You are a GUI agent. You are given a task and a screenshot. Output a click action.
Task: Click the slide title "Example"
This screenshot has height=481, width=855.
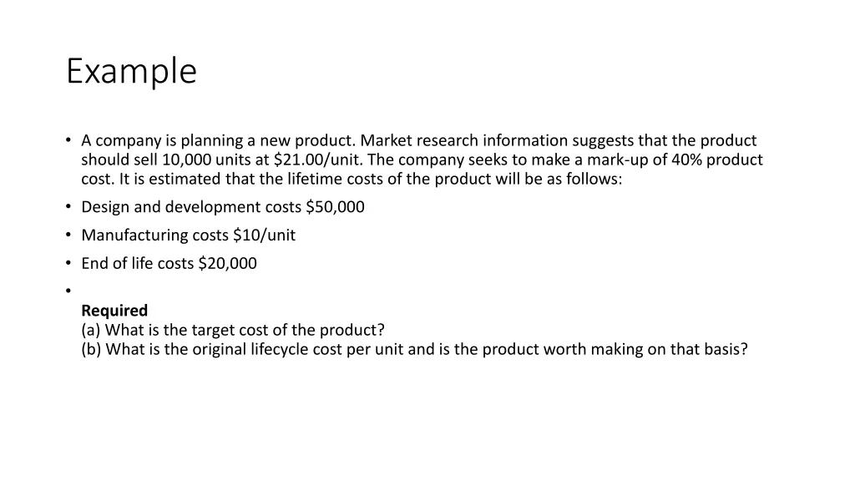tap(131, 71)
